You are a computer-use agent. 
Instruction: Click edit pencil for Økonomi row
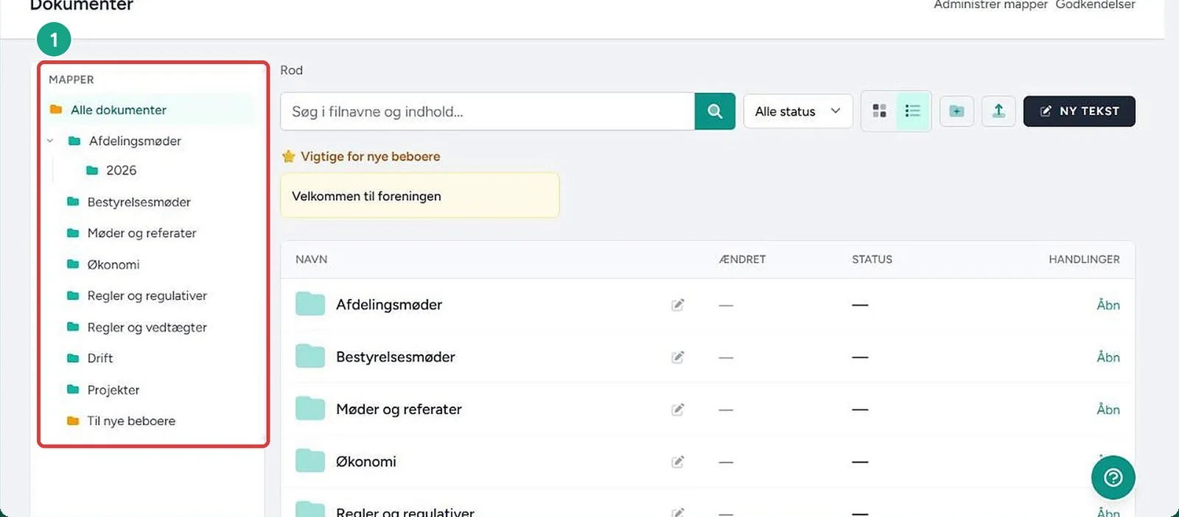tap(678, 462)
